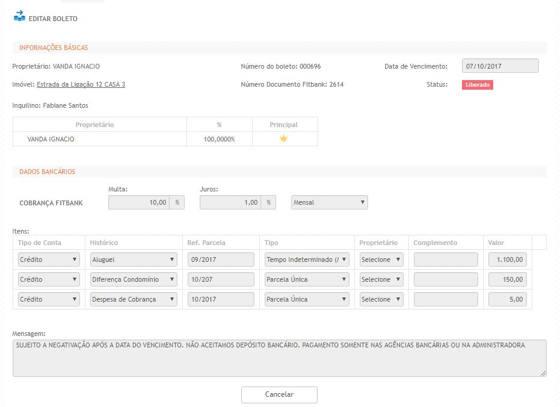Open the Tempo Indeterminado tipo dropdown

coord(307,259)
